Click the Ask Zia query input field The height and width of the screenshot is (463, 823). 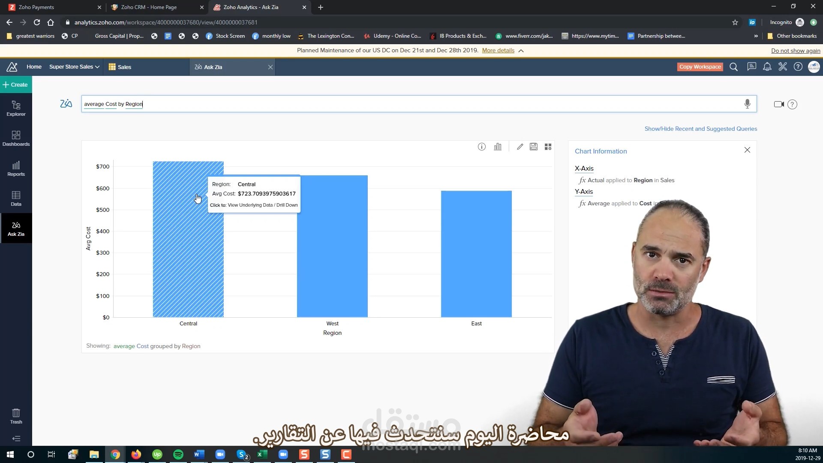click(x=419, y=104)
